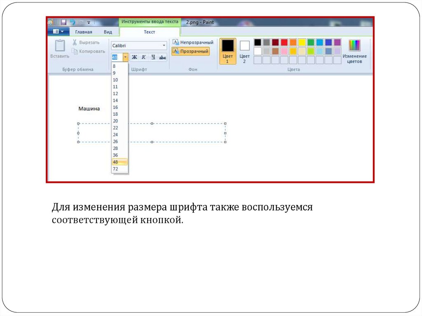Image resolution: width=422 pixels, height=316 pixels.
Task: Collapse the font size dropdown arrow
Action: click(x=125, y=57)
